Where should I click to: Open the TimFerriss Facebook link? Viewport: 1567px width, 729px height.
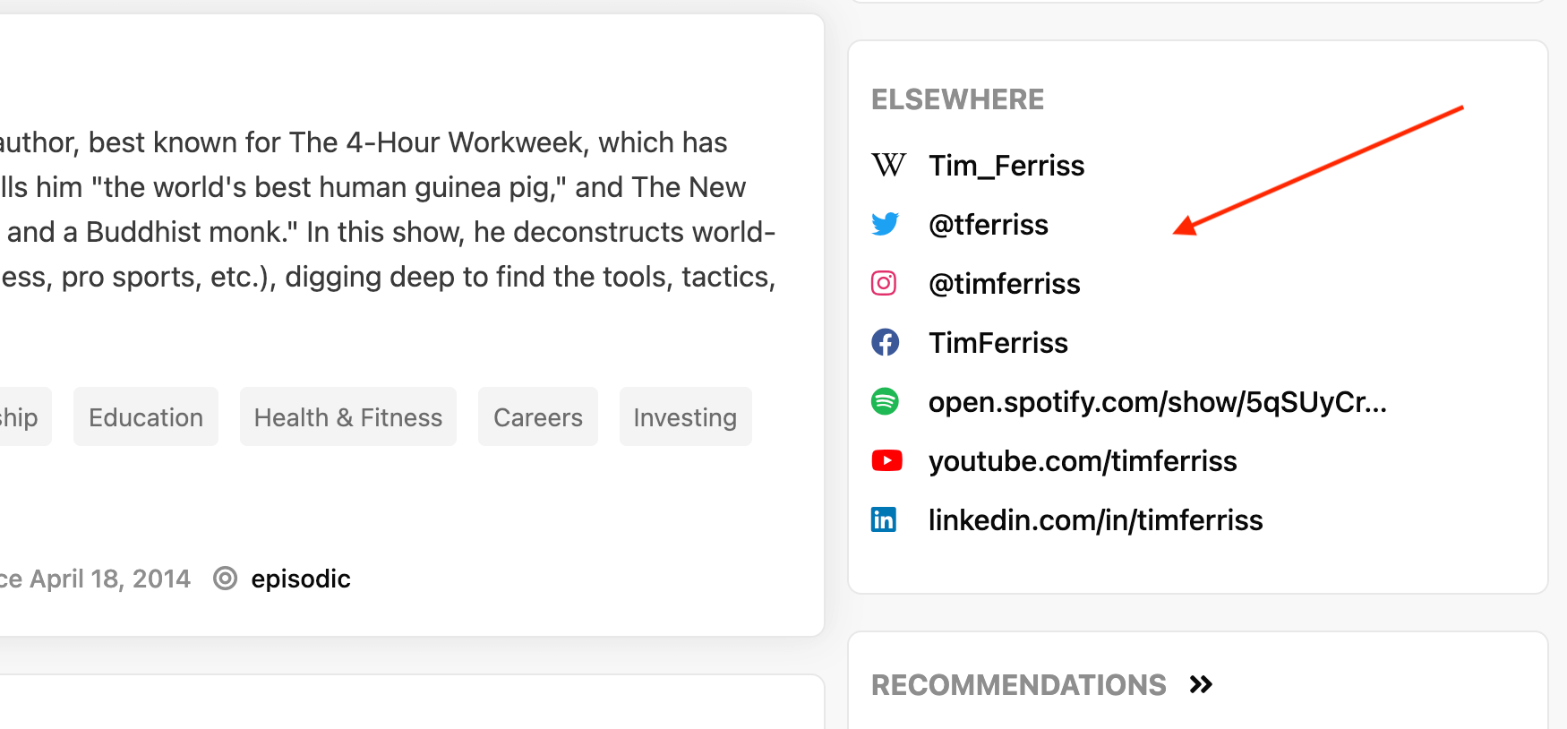[998, 343]
